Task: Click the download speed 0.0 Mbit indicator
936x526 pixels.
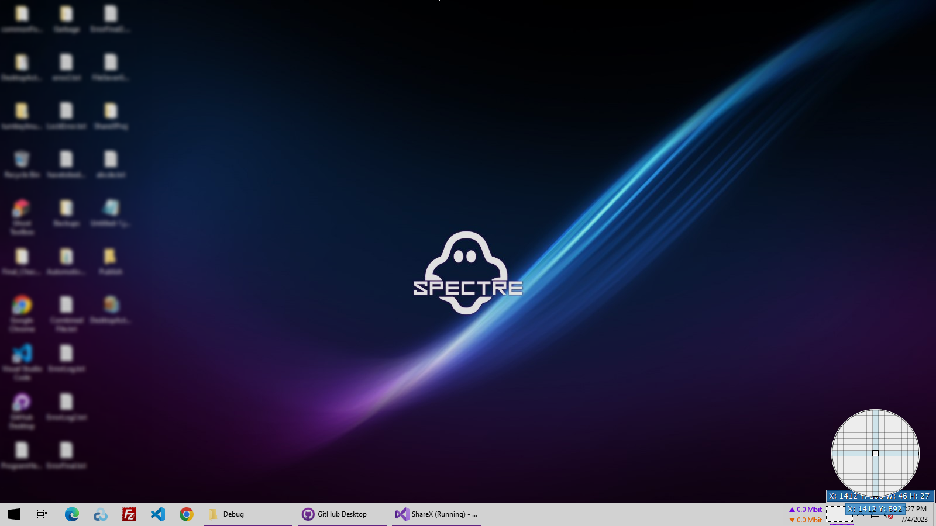Action: [x=806, y=520]
